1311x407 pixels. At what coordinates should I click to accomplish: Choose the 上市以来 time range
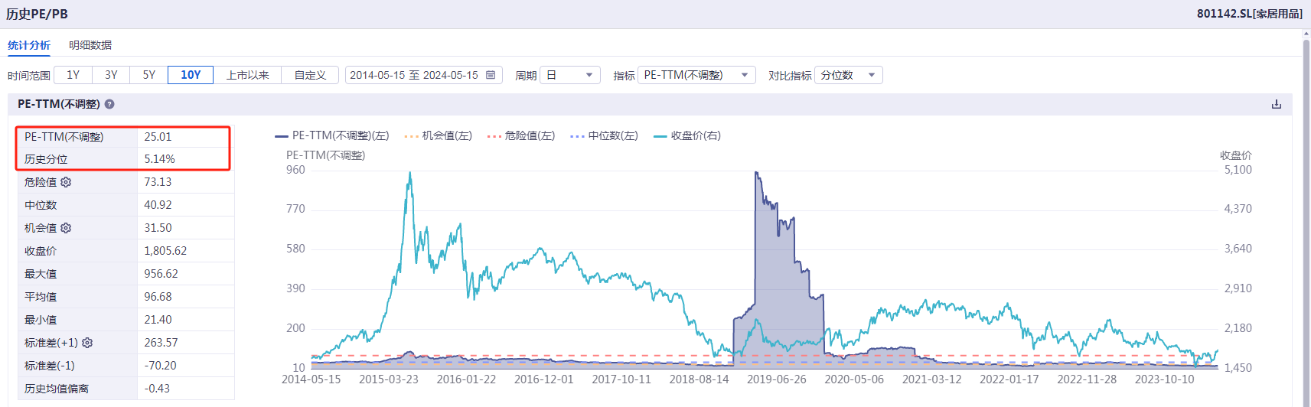[x=247, y=75]
